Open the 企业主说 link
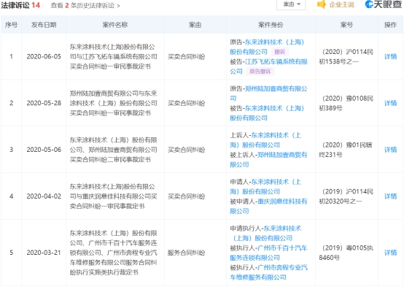 coord(341,4)
